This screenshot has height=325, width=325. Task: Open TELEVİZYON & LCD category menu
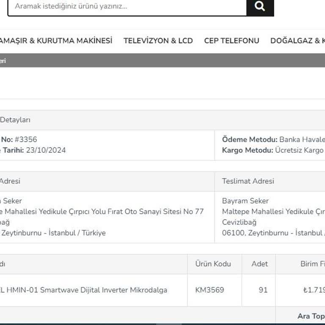158,41
